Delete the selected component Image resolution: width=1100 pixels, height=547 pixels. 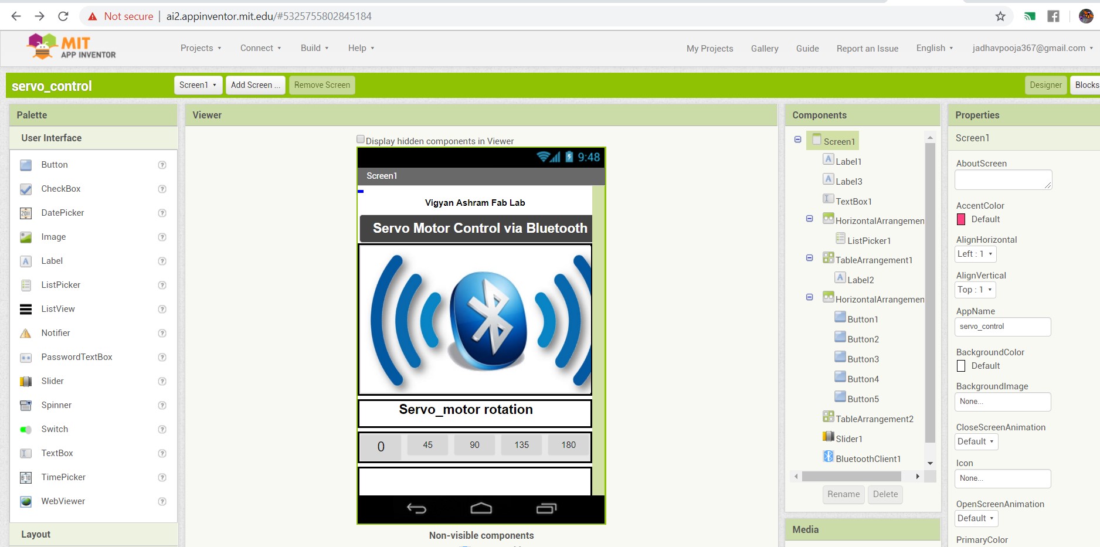[885, 494]
